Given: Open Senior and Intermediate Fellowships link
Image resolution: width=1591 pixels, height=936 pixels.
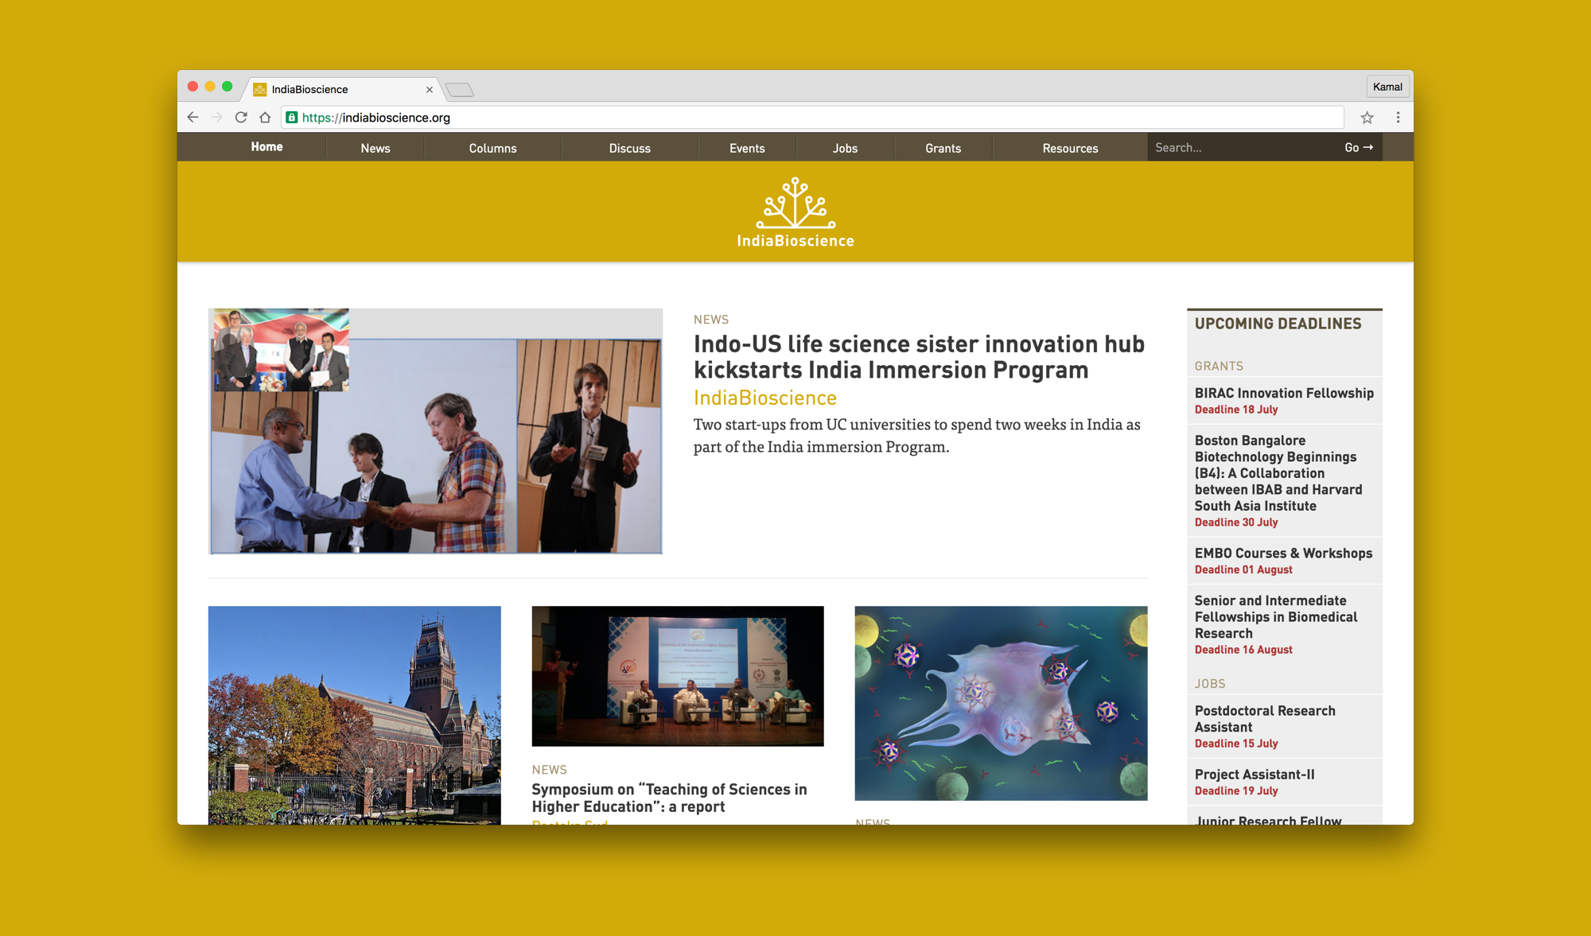Looking at the screenshot, I should pyautogui.click(x=1276, y=617).
